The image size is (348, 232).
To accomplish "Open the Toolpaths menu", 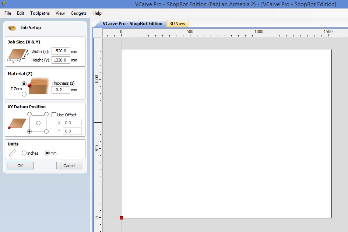I will [40, 13].
